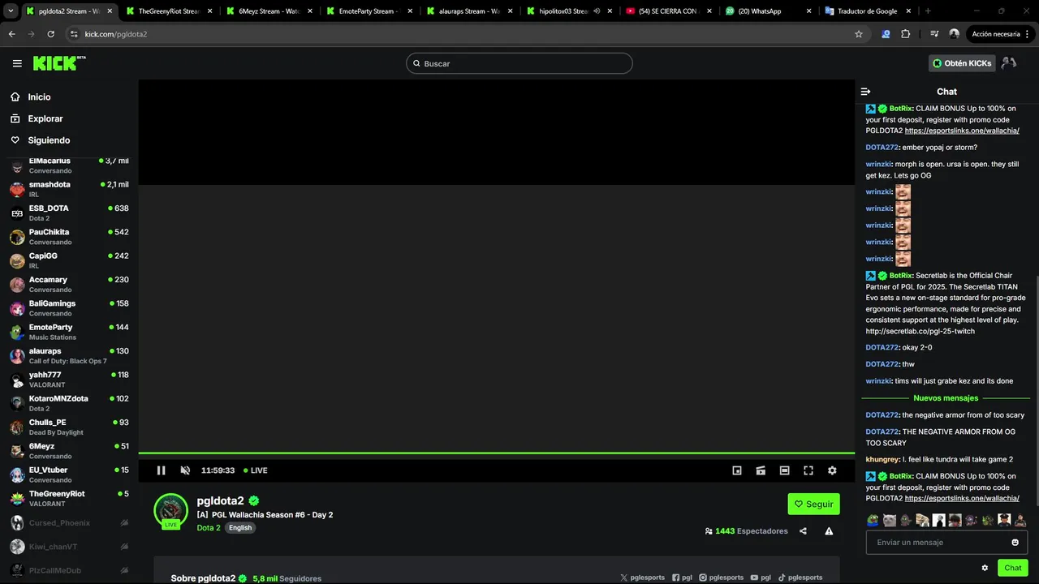Image resolution: width=1039 pixels, height=584 pixels.
Task: Enable picture-in-picture mini player
Action: pyautogui.click(x=737, y=470)
